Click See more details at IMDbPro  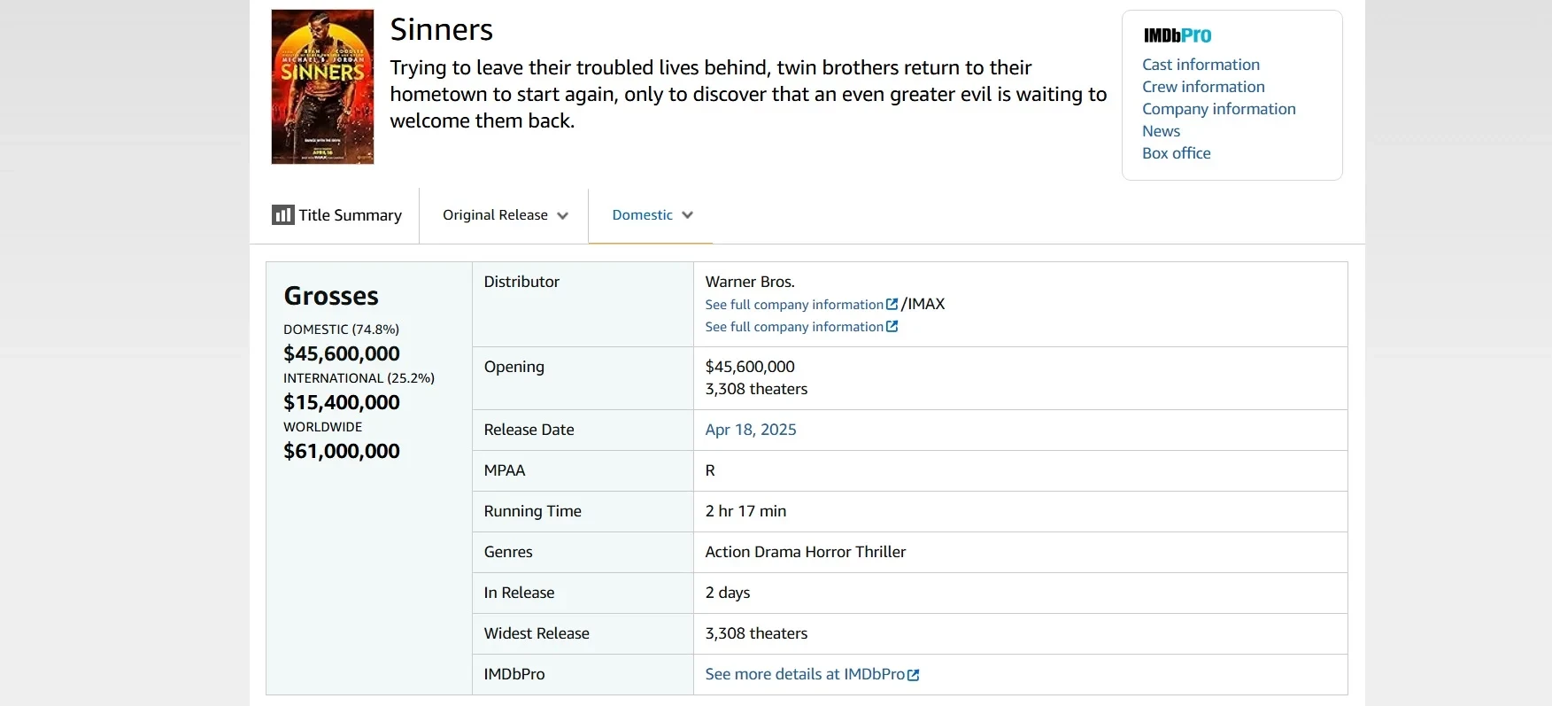coord(805,674)
